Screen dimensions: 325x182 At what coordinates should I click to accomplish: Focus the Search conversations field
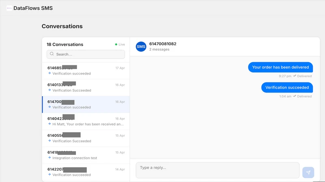coord(86,54)
